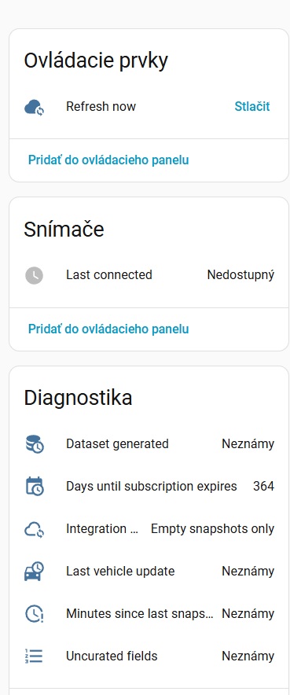Click the minutes since last snapshot clock icon
The image size is (290, 695).
(x=34, y=614)
